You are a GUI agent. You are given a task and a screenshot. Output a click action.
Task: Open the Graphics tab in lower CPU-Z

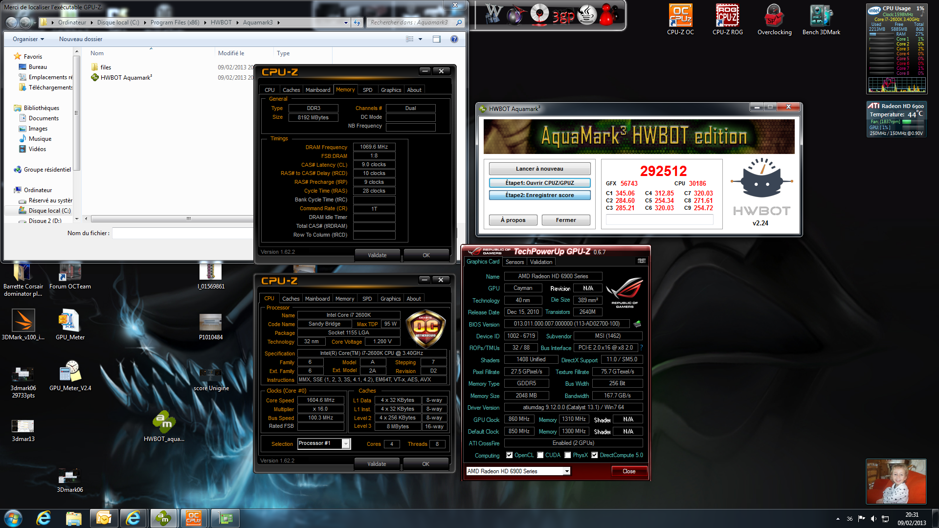point(391,299)
